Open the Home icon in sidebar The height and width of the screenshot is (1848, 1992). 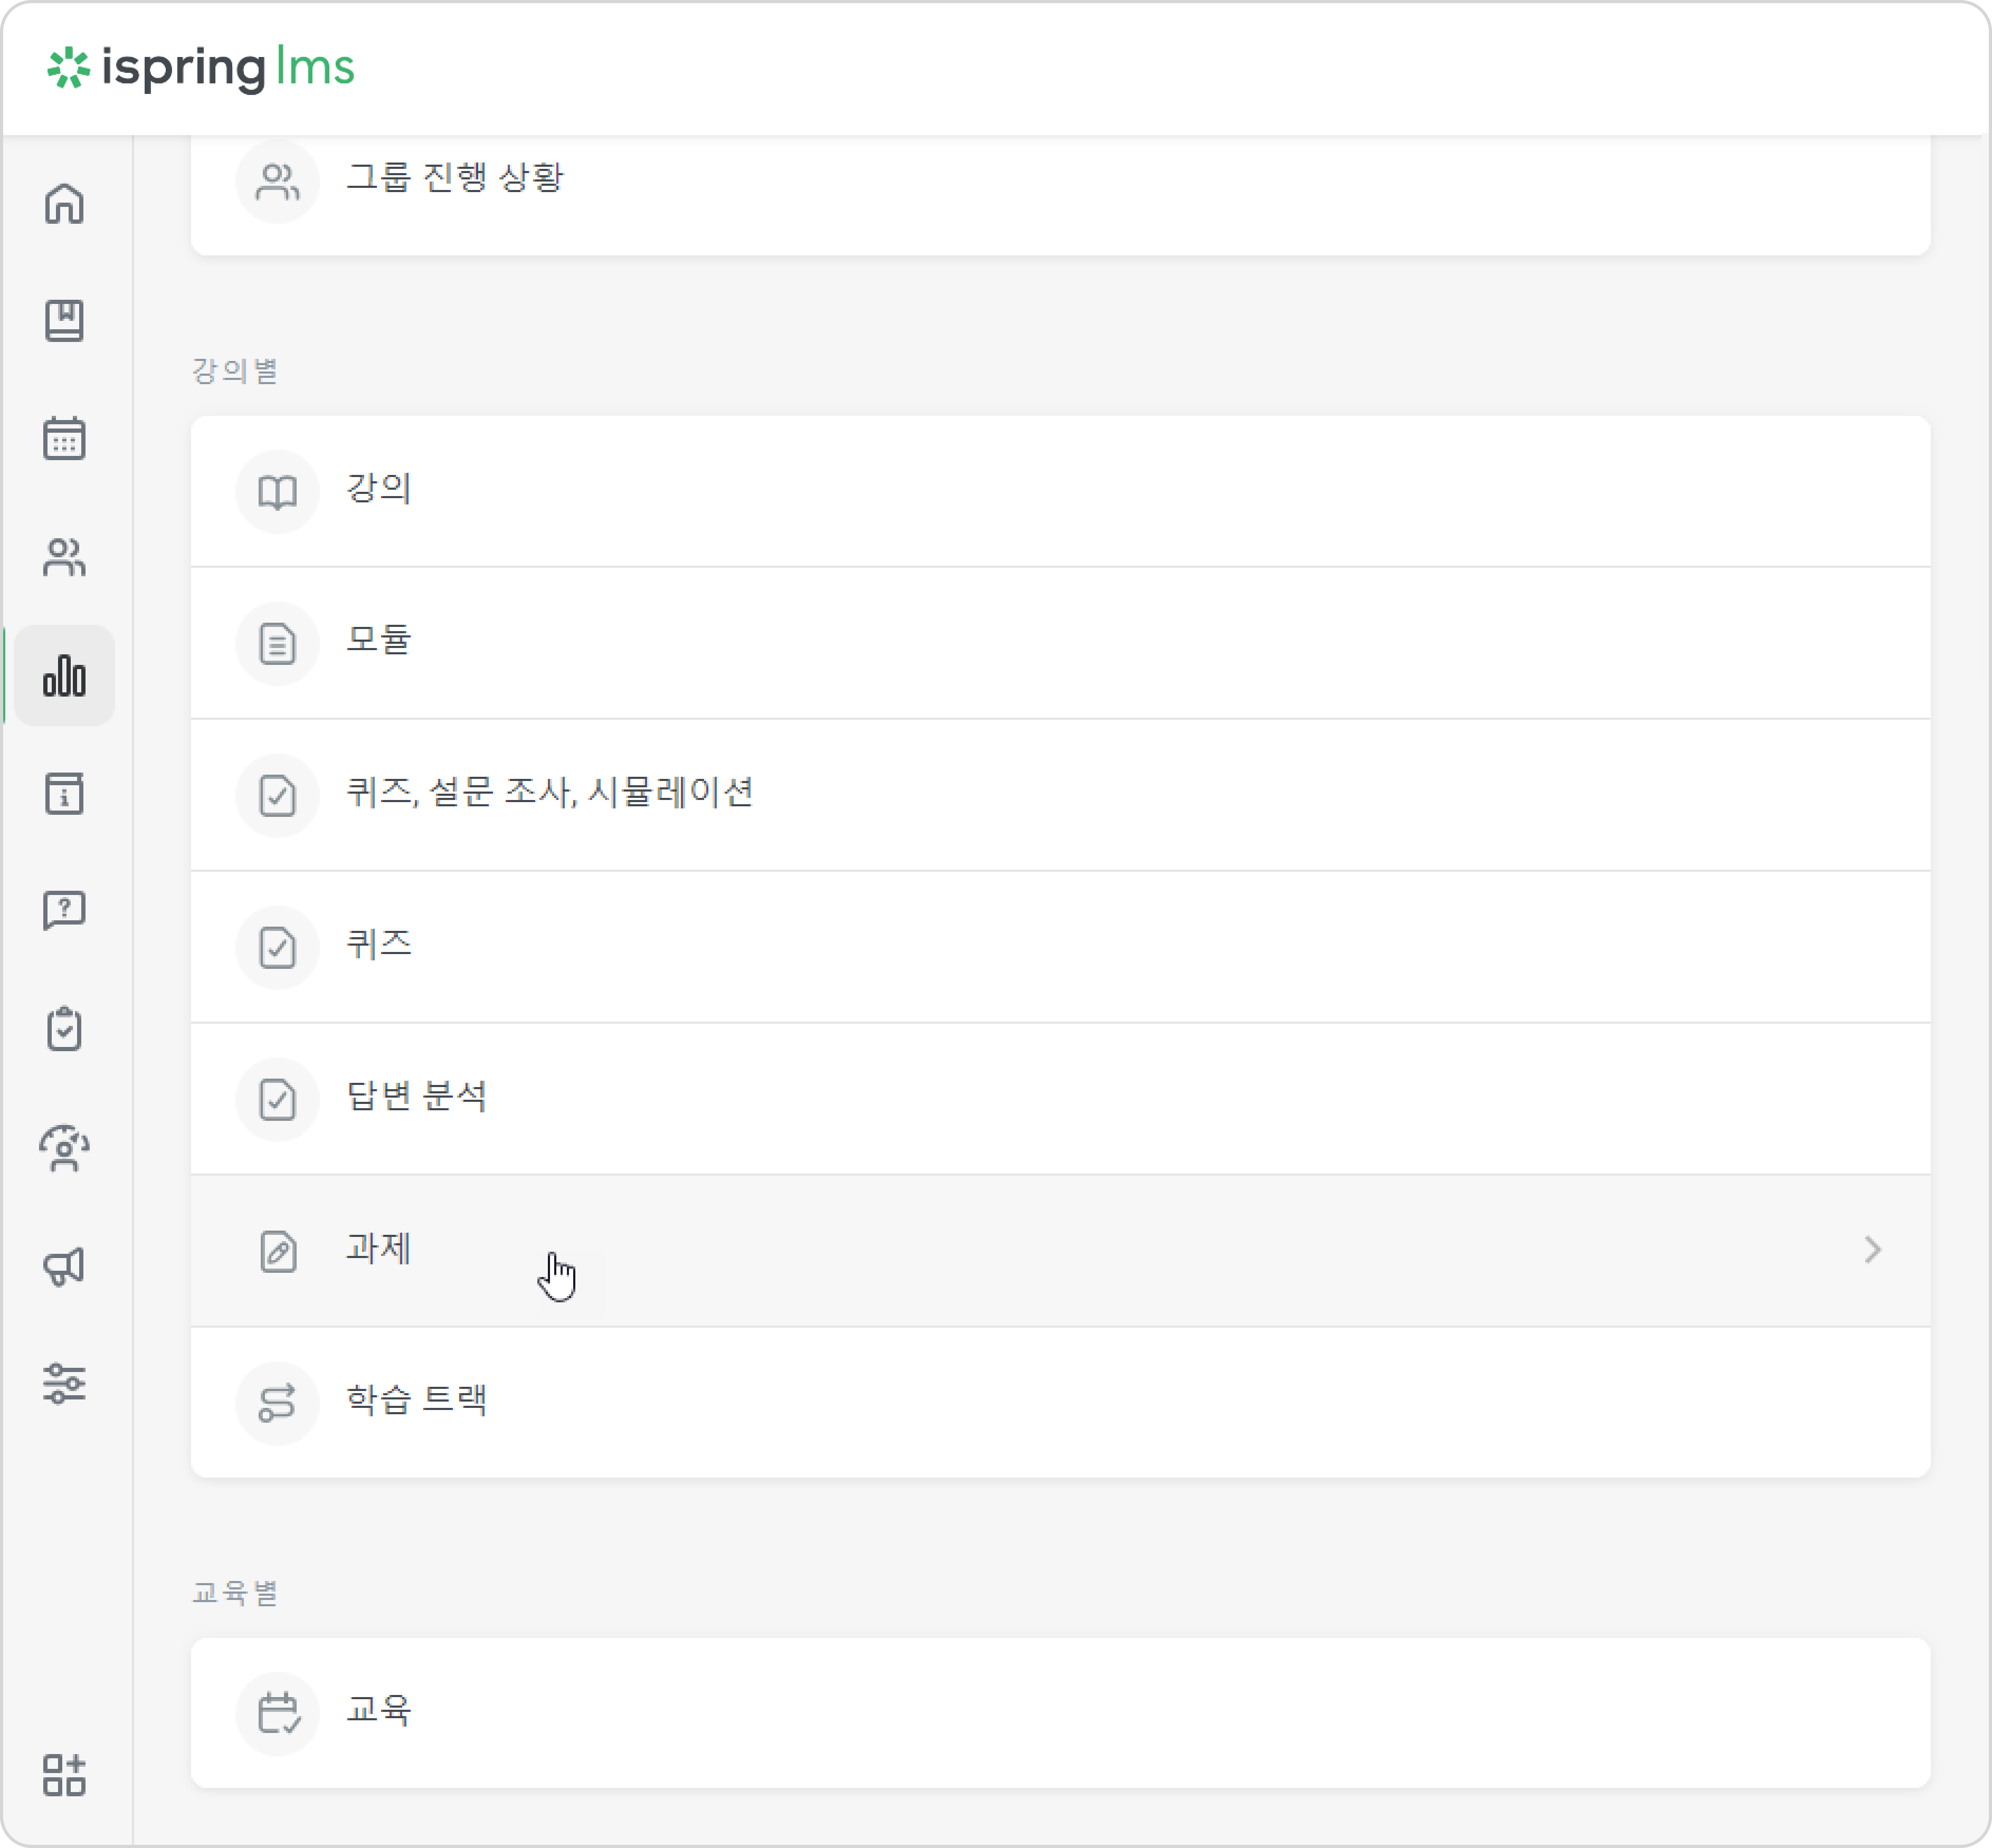(x=64, y=204)
